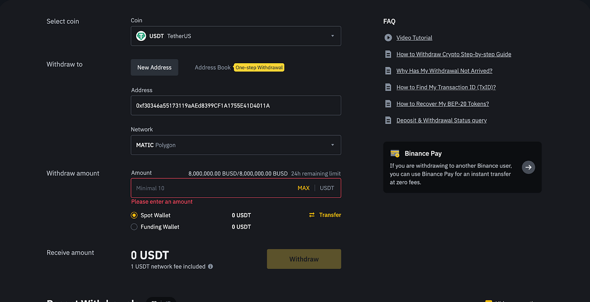Click the Binance Pay heading
590x302 pixels.
click(423, 154)
